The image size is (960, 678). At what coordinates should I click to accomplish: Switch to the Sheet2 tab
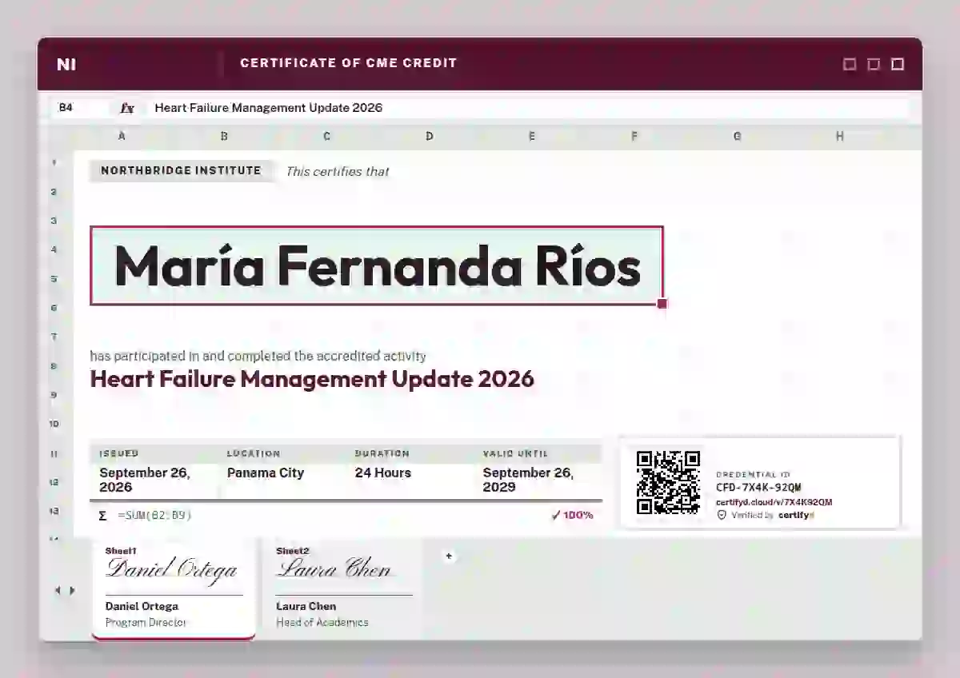(x=343, y=588)
